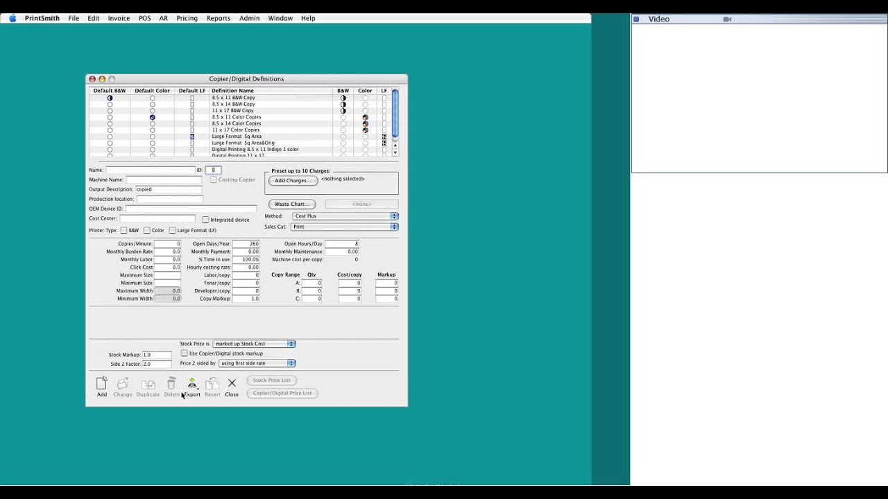Image resolution: width=888 pixels, height=499 pixels.
Task: Click LF icon for Large Format Sq Area&Orig row
Action: tap(384, 143)
